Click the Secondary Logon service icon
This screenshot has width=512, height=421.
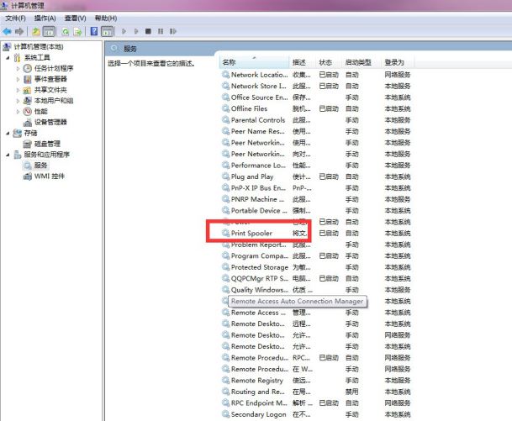pos(225,414)
